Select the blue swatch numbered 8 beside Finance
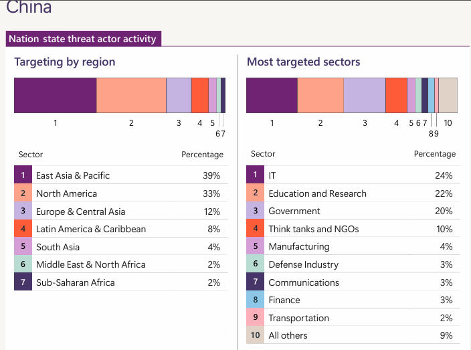This screenshot has width=471, height=350. [x=255, y=300]
